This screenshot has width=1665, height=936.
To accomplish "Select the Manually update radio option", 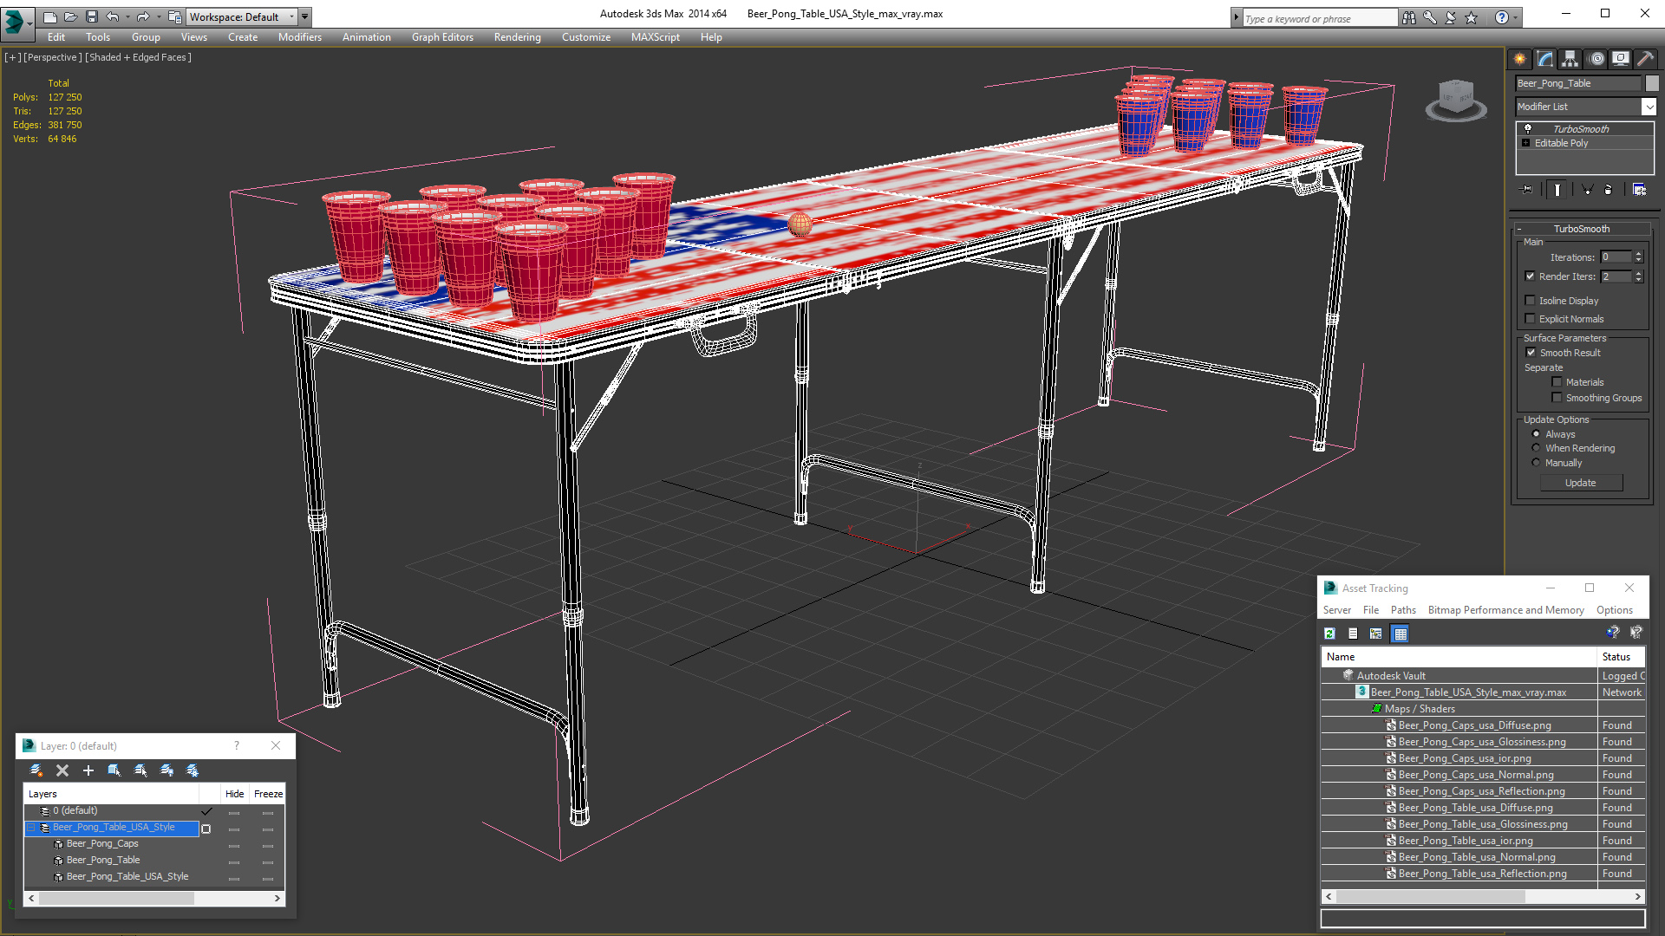I will [x=1536, y=463].
